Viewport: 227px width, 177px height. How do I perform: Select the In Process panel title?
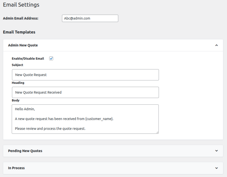pyautogui.click(x=16, y=168)
